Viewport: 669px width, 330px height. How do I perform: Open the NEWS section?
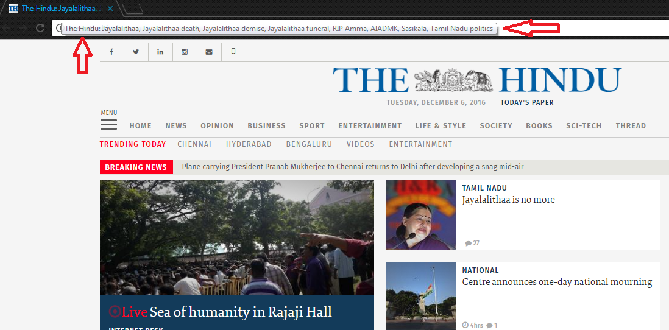tap(176, 126)
